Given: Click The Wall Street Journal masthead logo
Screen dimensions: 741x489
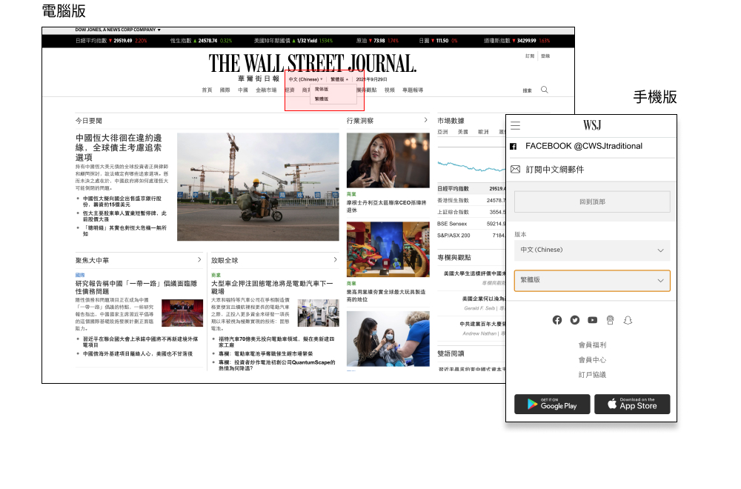Looking at the screenshot, I should pos(313,63).
